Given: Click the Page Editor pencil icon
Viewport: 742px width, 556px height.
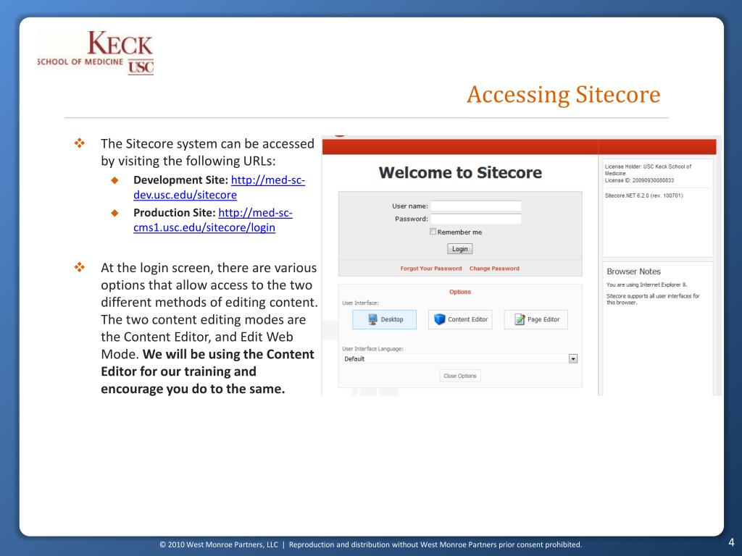Looking at the screenshot, I should point(520,319).
